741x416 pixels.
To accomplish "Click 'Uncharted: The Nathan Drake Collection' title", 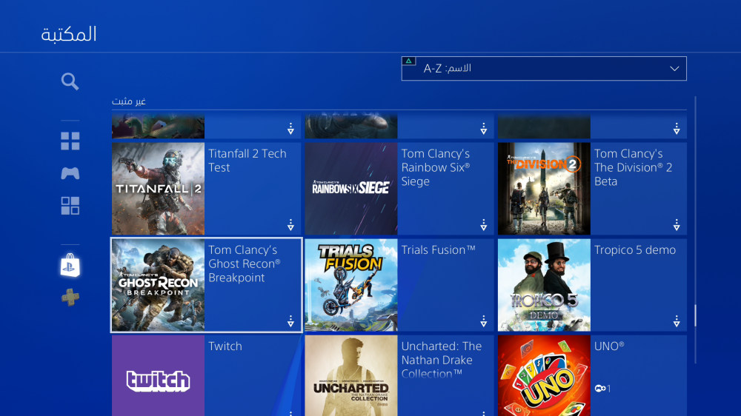I will pyautogui.click(x=442, y=360).
